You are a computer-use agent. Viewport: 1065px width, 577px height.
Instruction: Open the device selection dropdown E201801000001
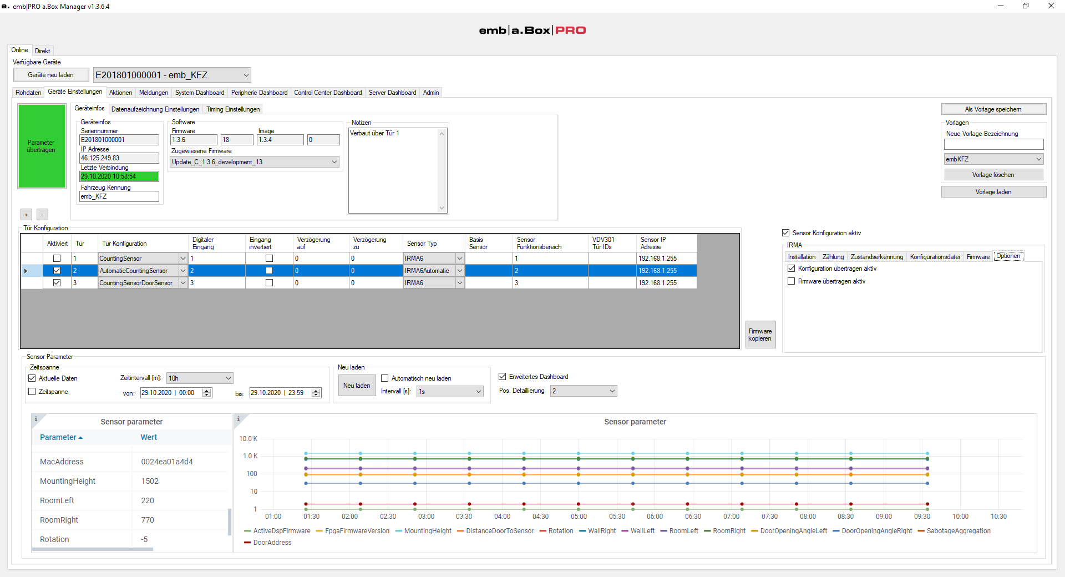172,75
